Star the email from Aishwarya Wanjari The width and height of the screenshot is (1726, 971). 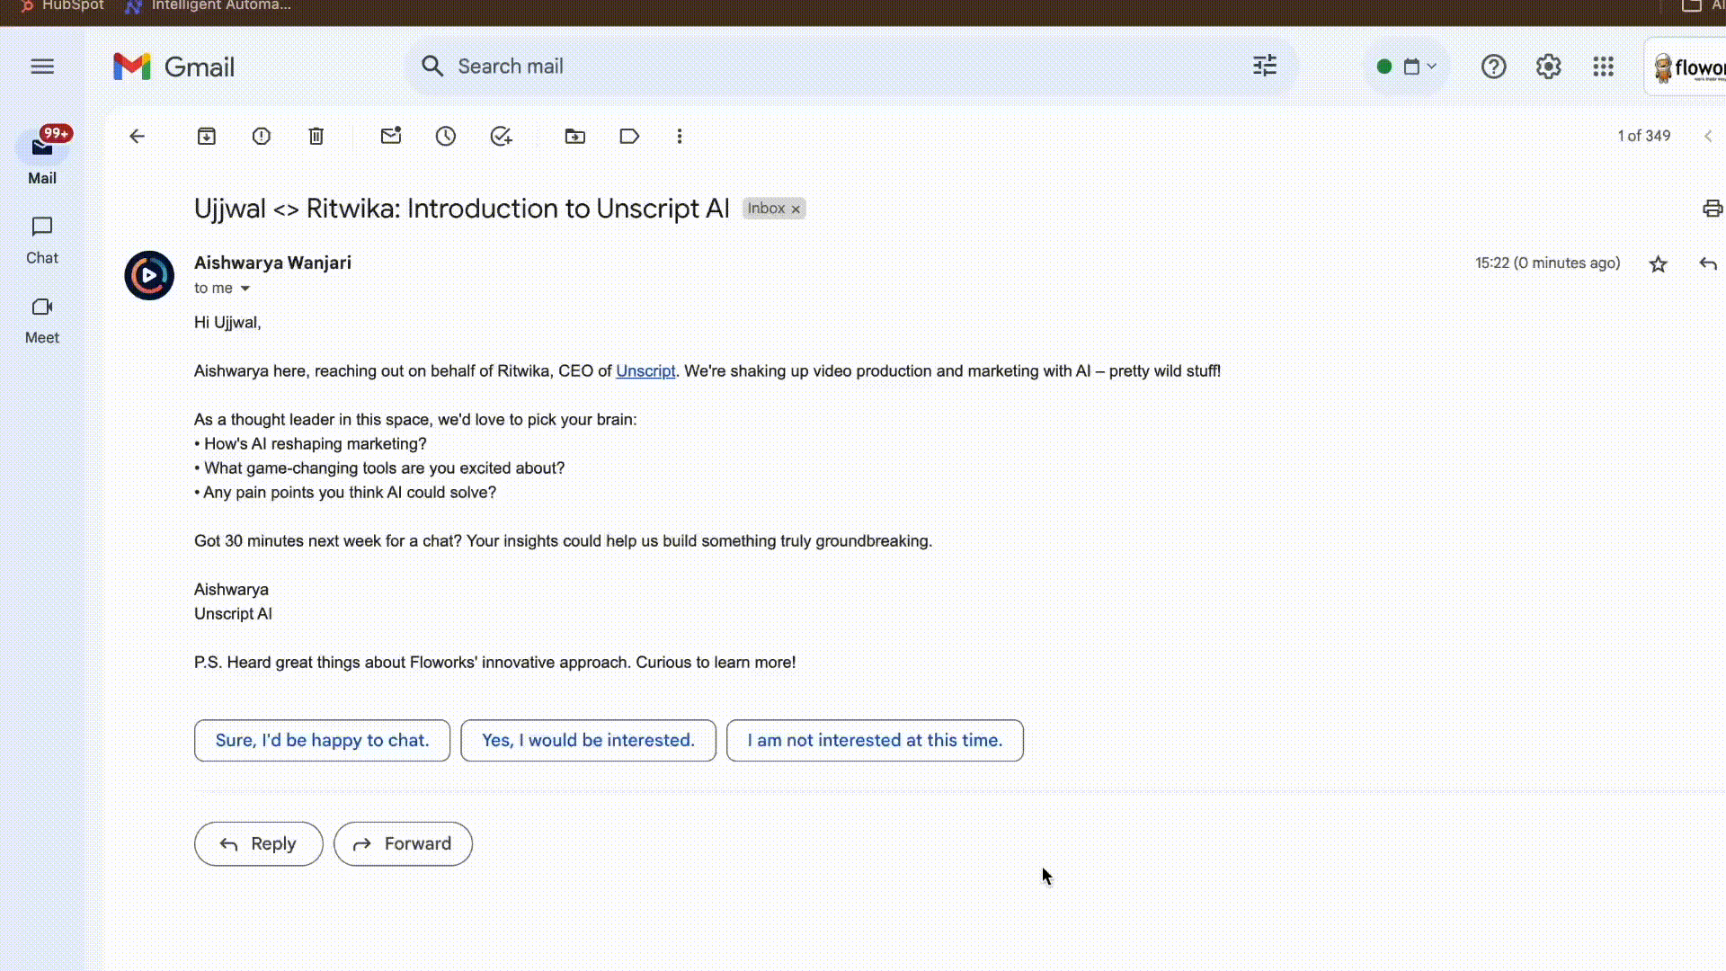click(x=1659, y=264)
